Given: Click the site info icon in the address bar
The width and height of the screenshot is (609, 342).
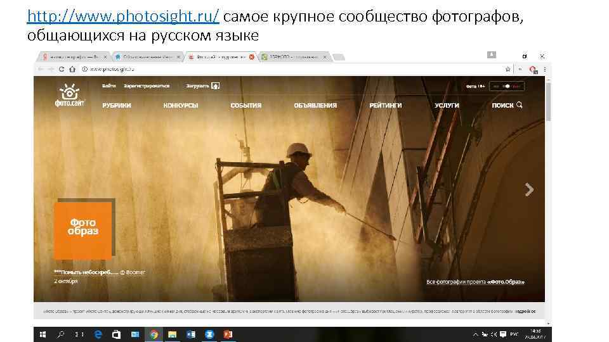Looking at the screenshot, I should click(84, 69).
